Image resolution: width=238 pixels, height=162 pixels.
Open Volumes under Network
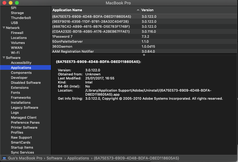point(18,43)
